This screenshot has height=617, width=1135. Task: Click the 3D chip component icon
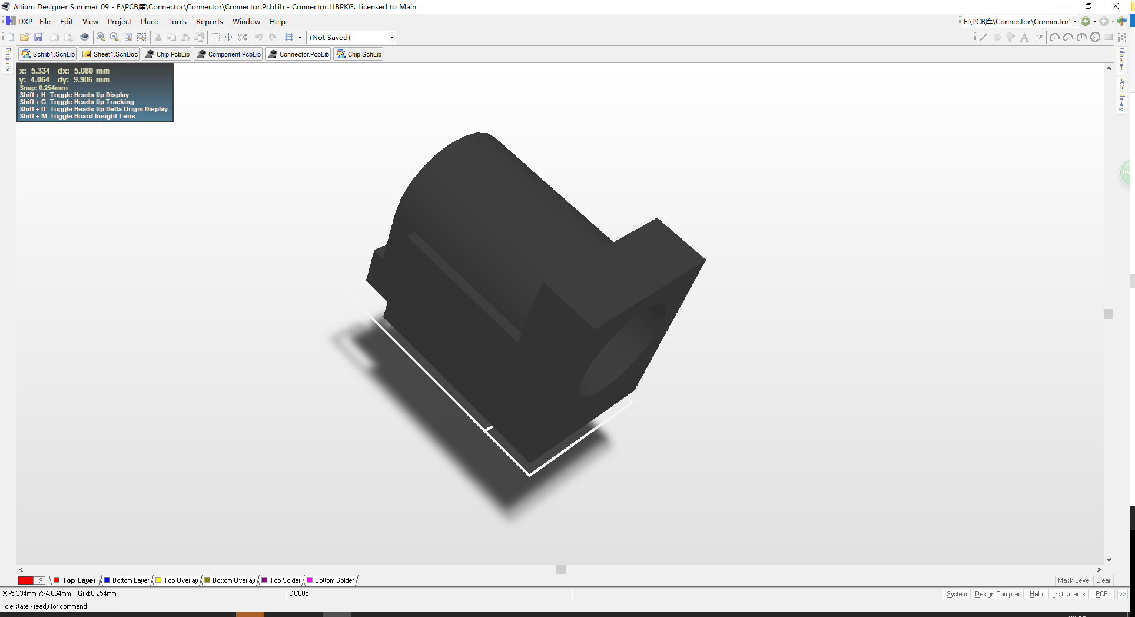point(85,37)
